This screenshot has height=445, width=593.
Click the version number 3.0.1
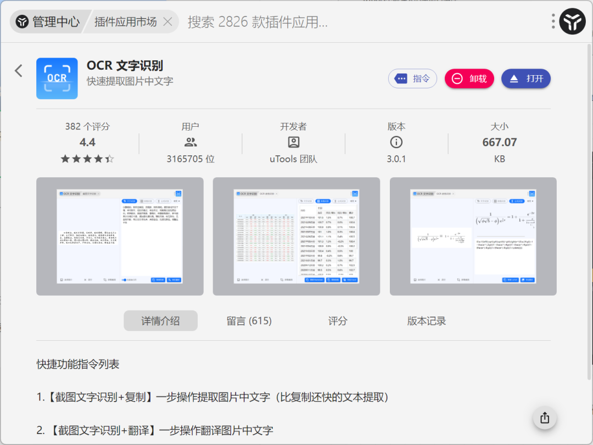[x=396, y=159]
